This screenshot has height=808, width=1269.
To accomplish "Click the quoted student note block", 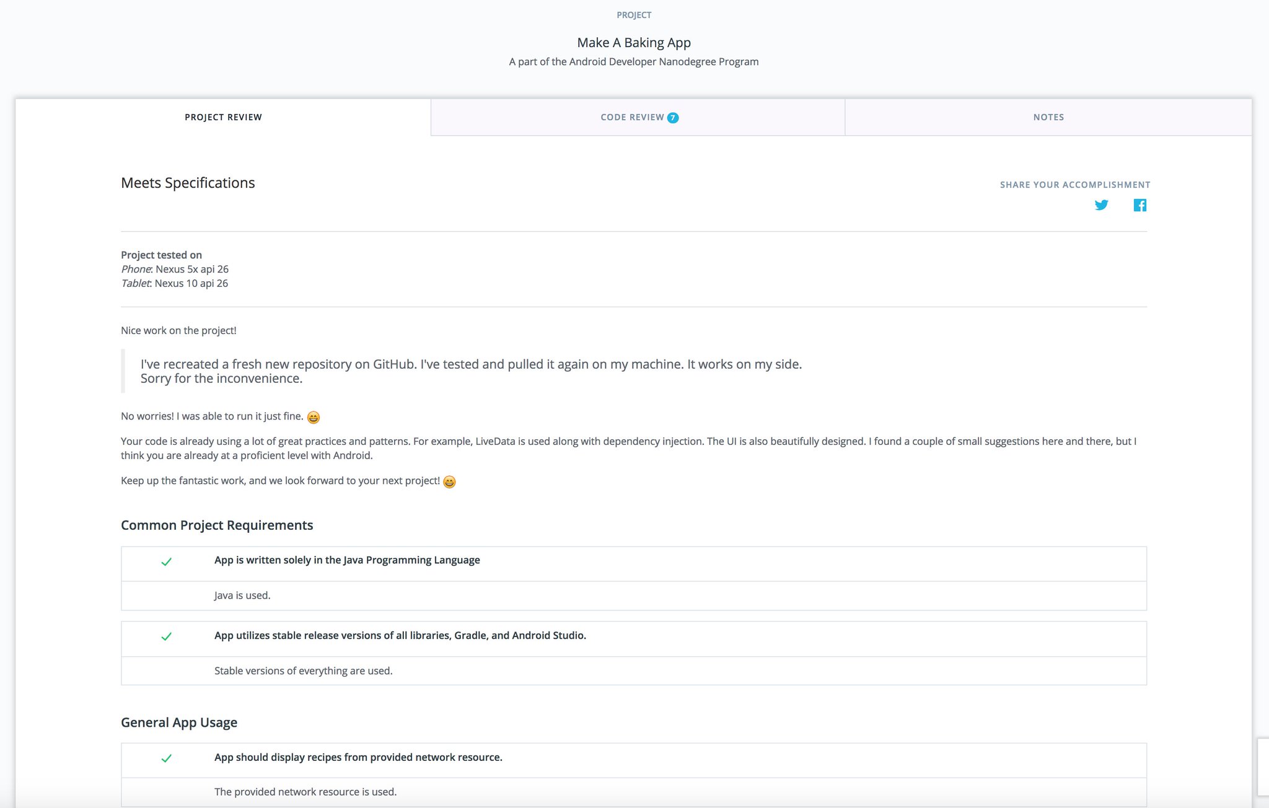I will pyautogui.click(x=471, y=371).
